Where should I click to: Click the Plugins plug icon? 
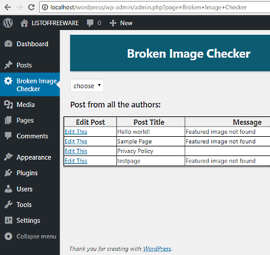(x=8, y=173)
